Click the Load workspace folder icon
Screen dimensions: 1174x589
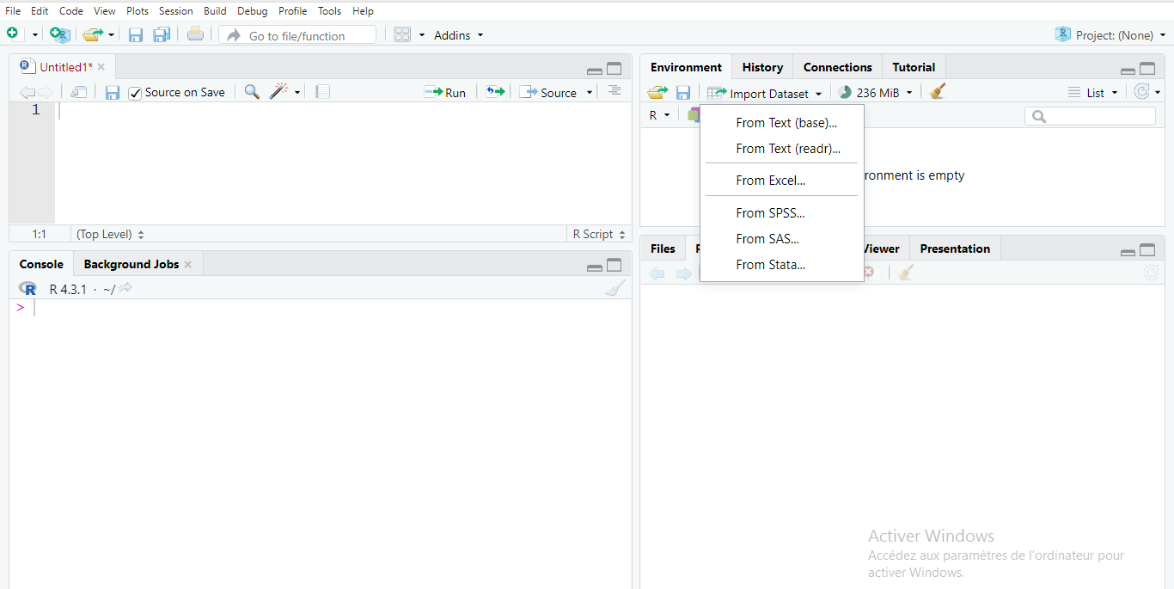pos(657,92)
